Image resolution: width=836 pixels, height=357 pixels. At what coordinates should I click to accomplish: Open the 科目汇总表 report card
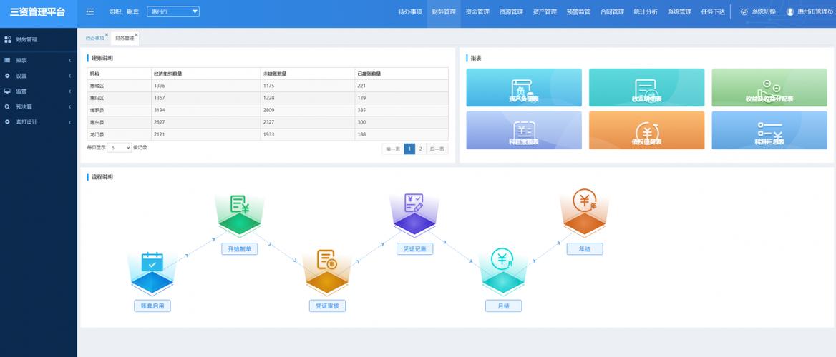click(x=769, y=130)
